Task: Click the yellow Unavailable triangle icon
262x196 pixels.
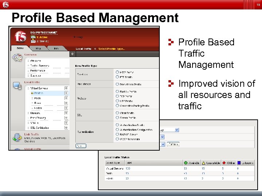Action: click(203, 163)
